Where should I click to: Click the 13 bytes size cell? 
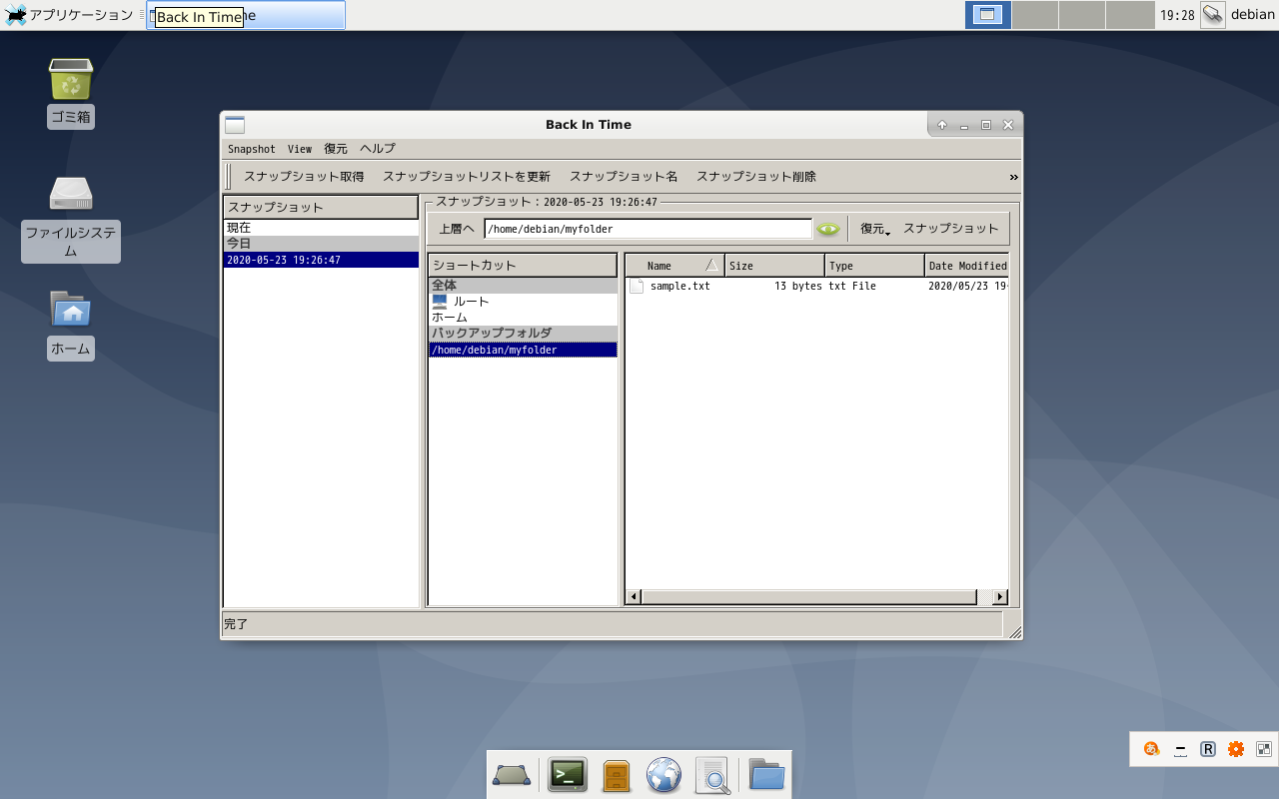[798, 286]
